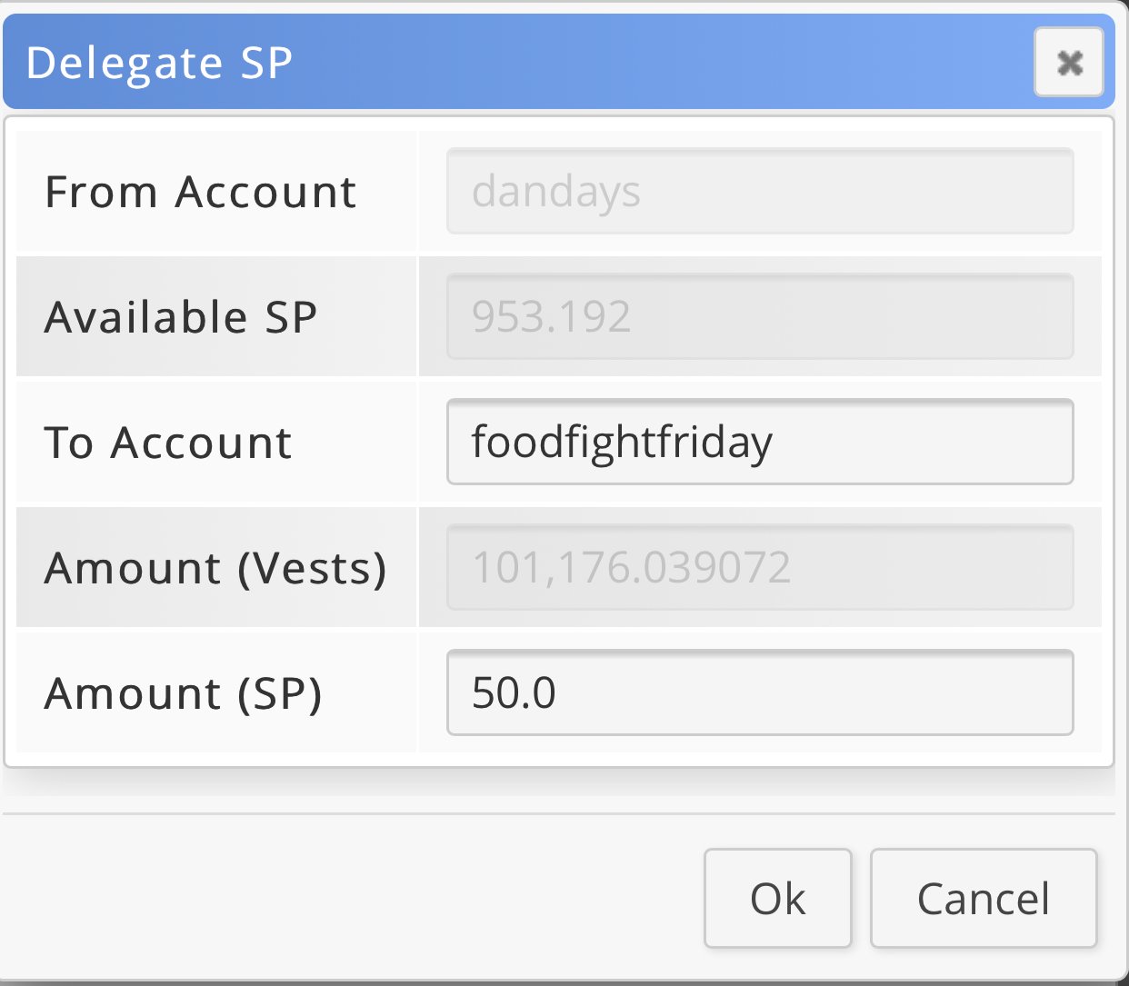
Task: Confirm the delegation with Ok button
Action: [x=777, y=899]
